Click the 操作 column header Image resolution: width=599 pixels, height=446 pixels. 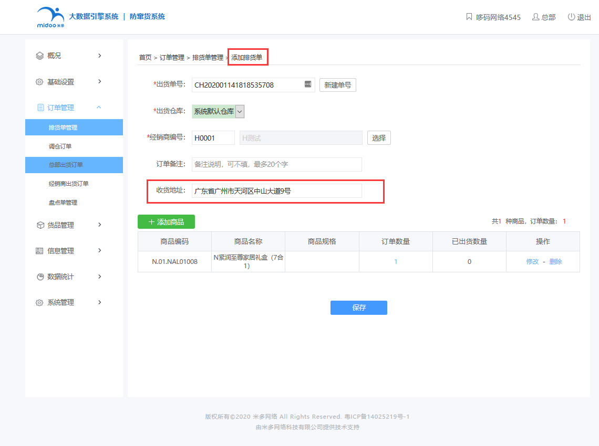click(x=543, y=241)
